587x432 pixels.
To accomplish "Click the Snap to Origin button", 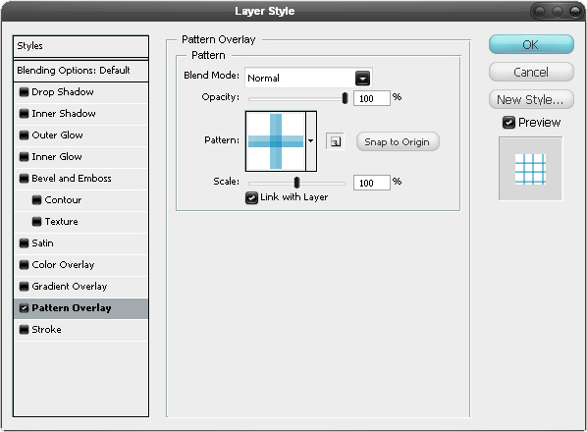I will pyautogui.click(x=398, y=142).
